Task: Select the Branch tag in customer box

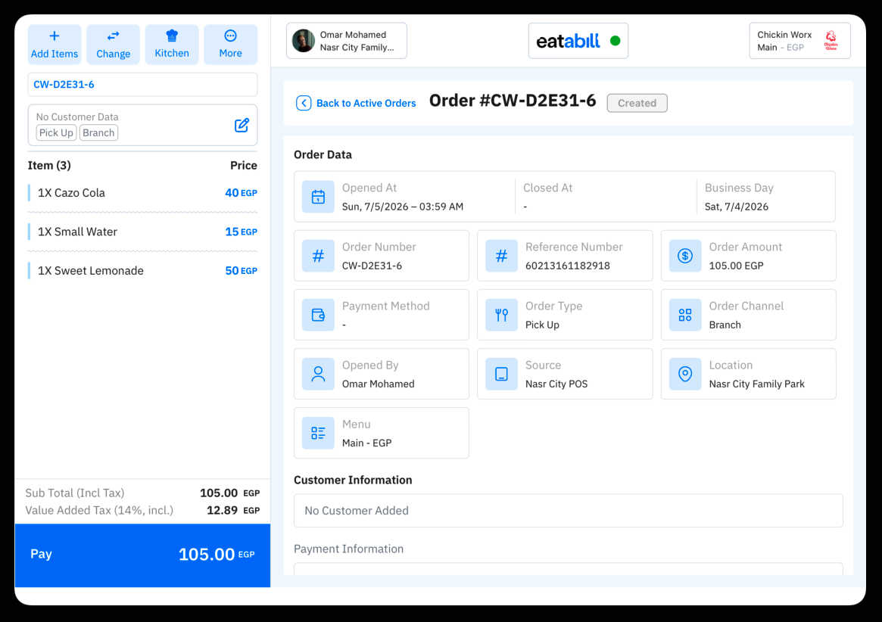Action: [x=98, y=132]
